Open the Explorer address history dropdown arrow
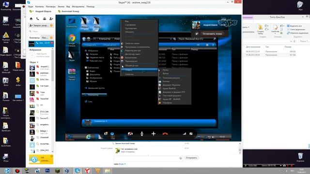Screen dimensions: 310x174 pyautogui.click(x=291, y=41)
